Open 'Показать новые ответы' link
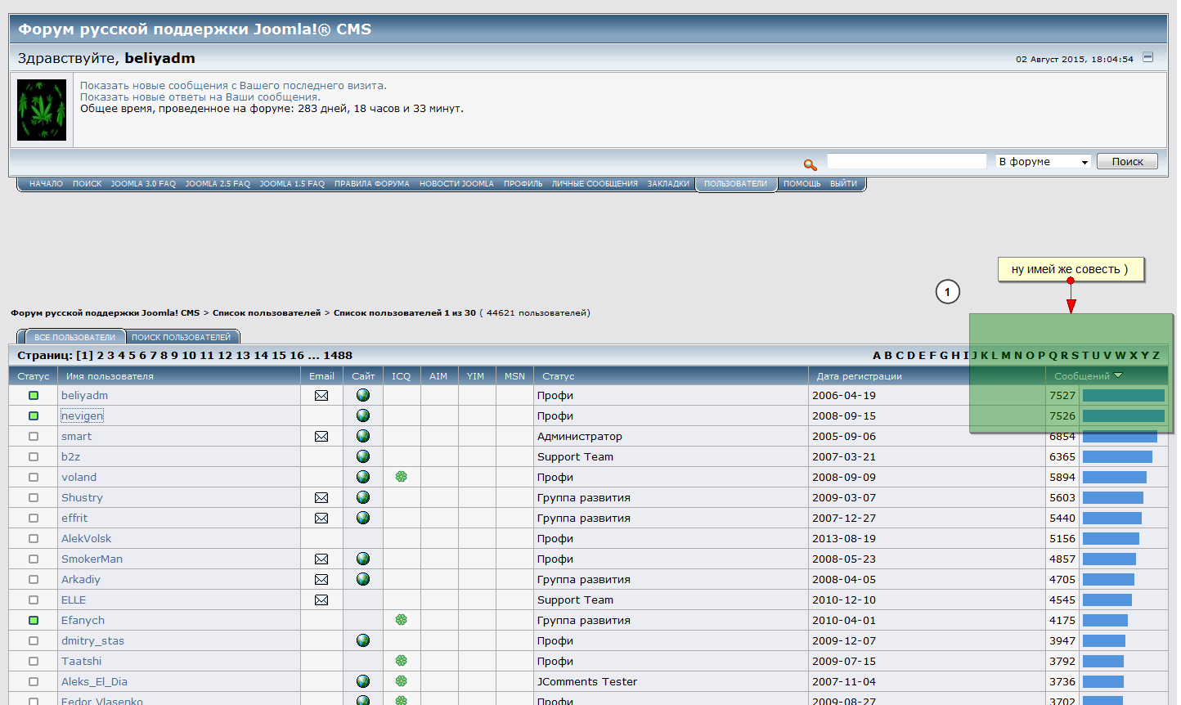Image resolution: width=1181 pixels, height=705 pixels. click(200, 97)
